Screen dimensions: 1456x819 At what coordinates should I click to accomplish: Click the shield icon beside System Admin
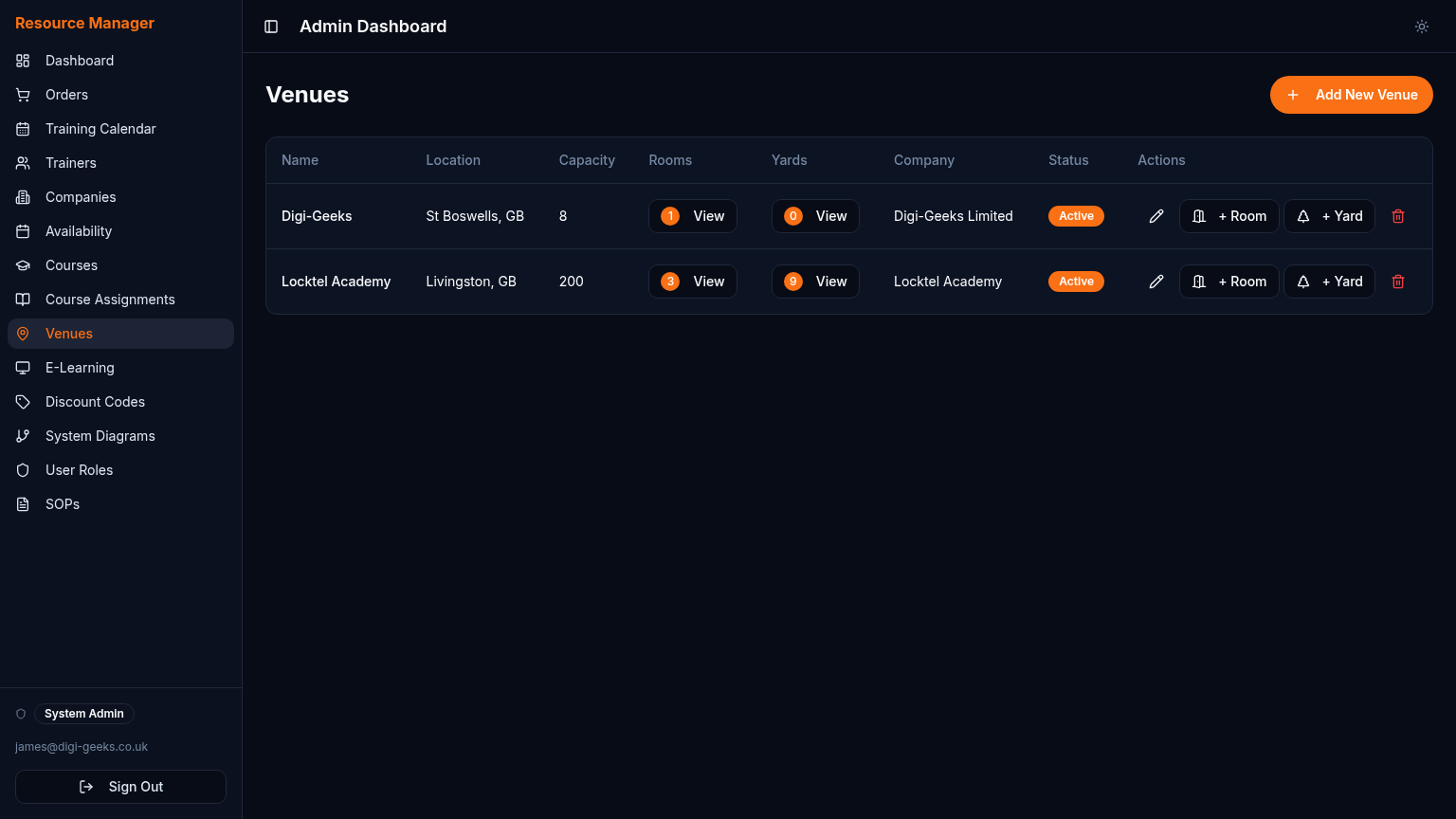[21, 714]
